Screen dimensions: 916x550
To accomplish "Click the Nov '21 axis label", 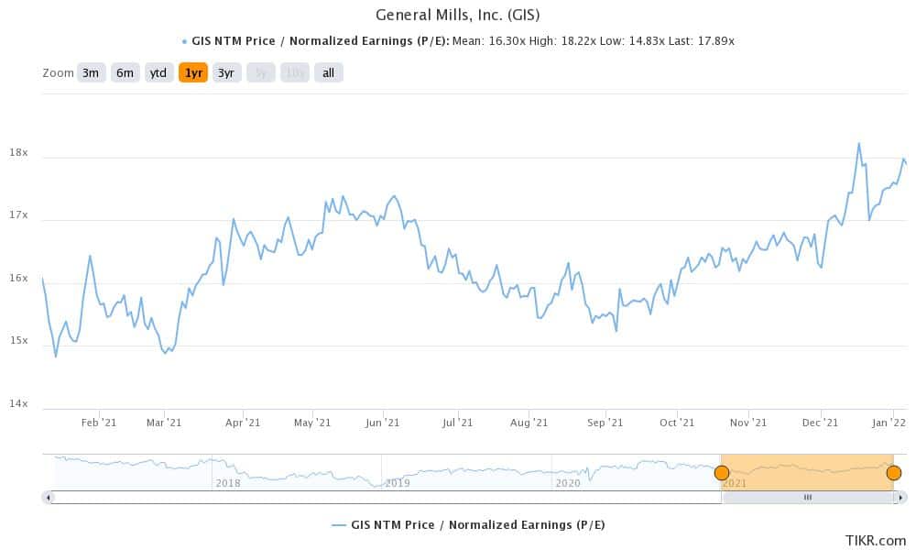I will tap(748, 423).
